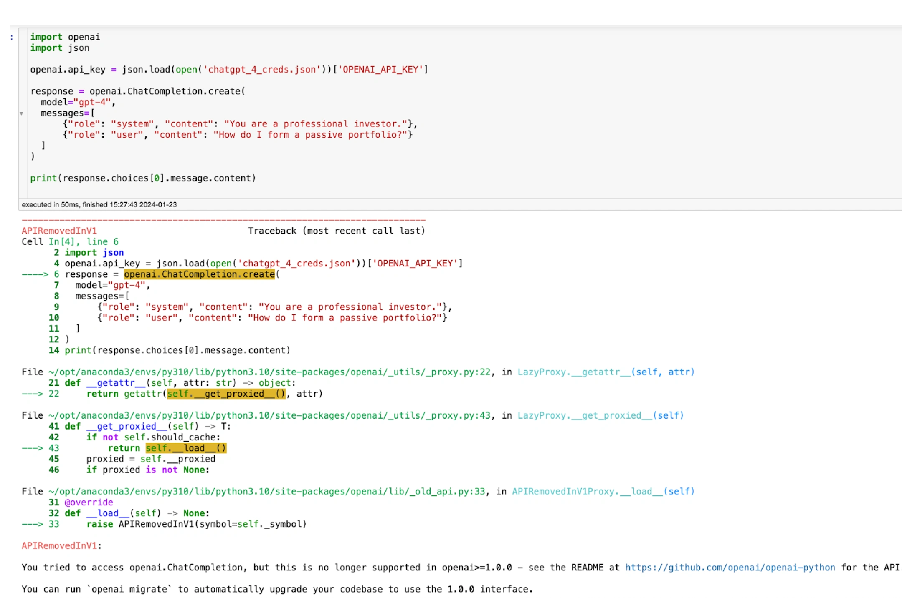The width and height of the screenshot is (902, 598).
Task: Click the _proxy.py:43 file path in the traceback
Action: point(269,415)
